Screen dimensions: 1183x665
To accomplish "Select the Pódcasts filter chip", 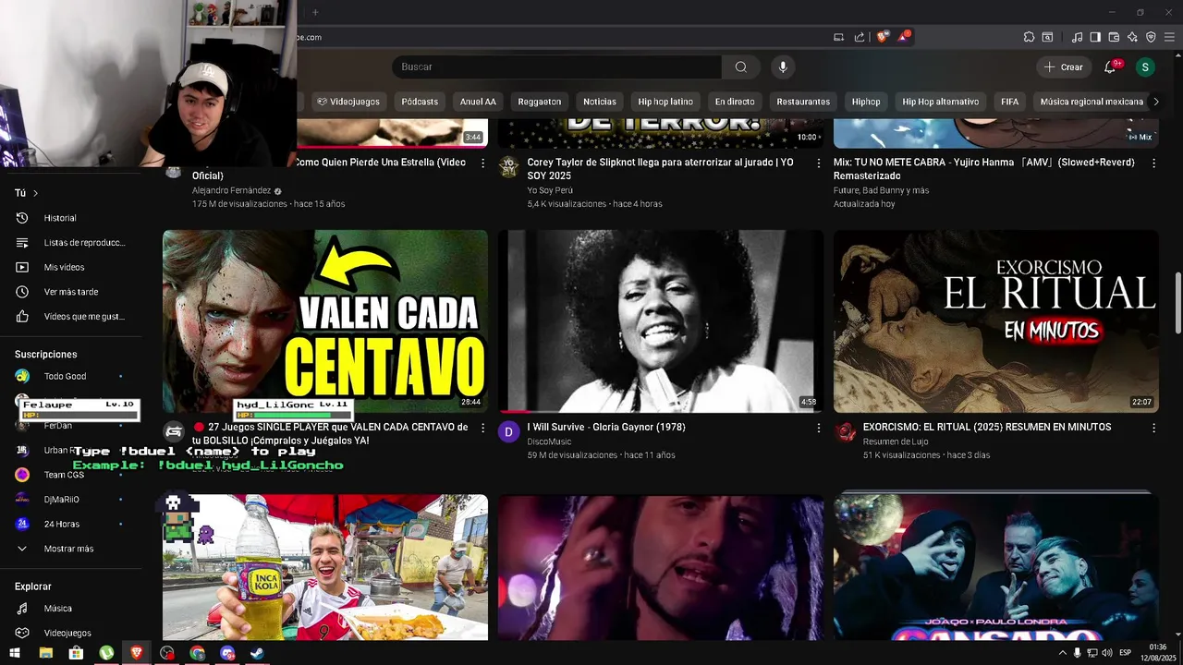I will tap(420, 102).
